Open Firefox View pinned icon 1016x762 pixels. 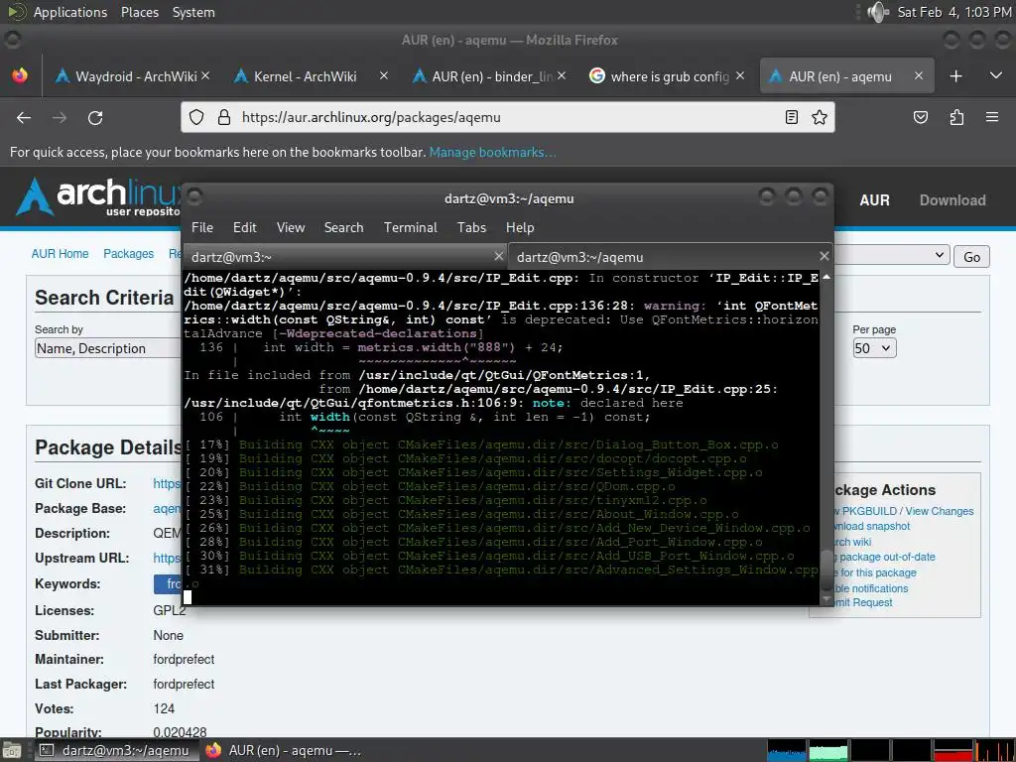pyautogui.click(x=20, y=75)
